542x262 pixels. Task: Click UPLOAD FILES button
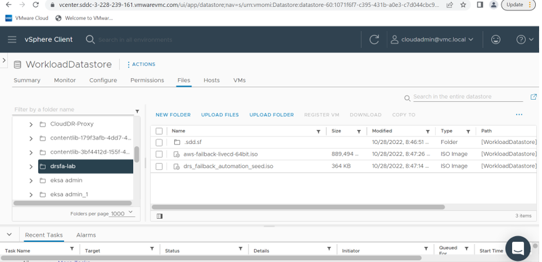pos(220,115)
